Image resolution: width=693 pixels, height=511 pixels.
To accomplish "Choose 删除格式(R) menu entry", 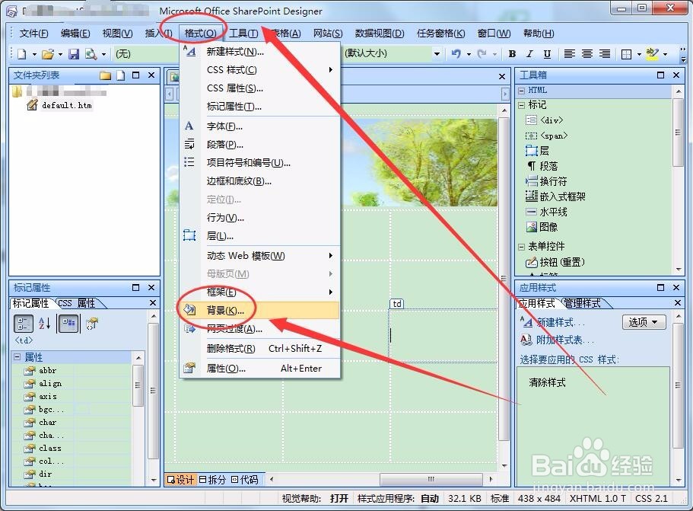I will (260, 349).
